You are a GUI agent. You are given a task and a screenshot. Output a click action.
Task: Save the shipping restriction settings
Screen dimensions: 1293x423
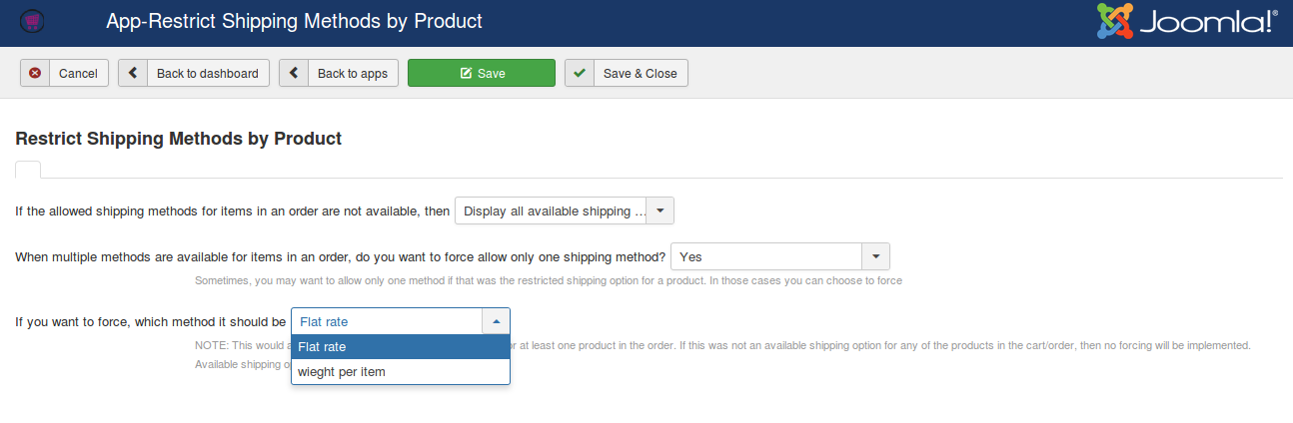tap(482, 73)
